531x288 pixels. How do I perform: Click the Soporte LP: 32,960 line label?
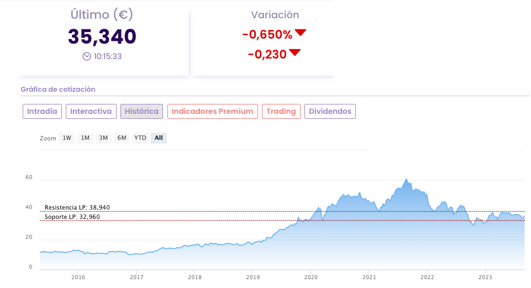(x=72, y=217)
